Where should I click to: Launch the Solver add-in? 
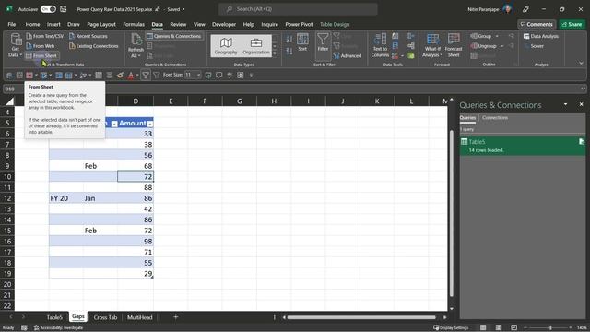[534, 46]
